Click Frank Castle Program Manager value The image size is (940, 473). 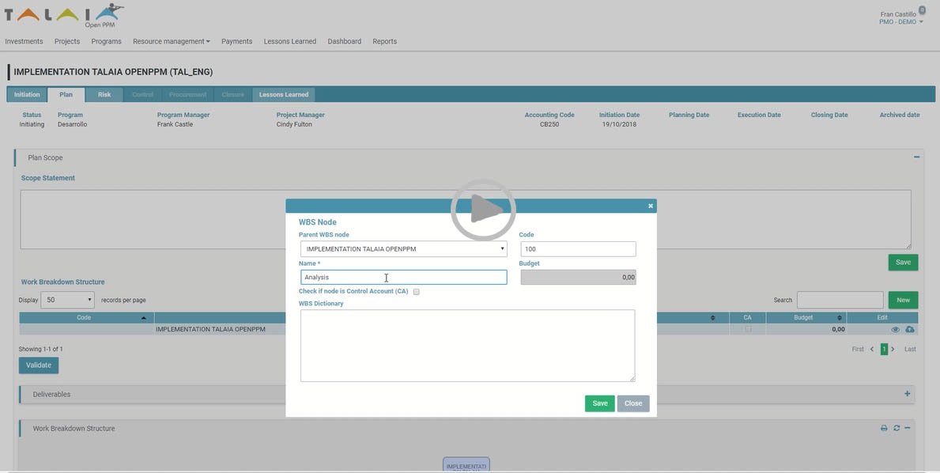point(175,124)
